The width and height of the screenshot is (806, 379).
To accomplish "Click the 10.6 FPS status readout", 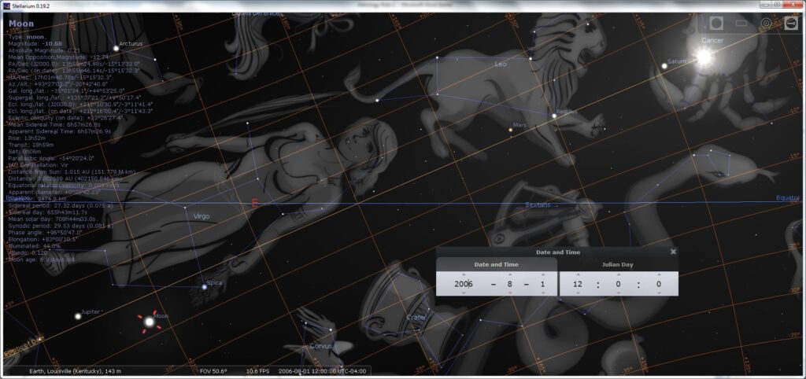I will 258,371.
